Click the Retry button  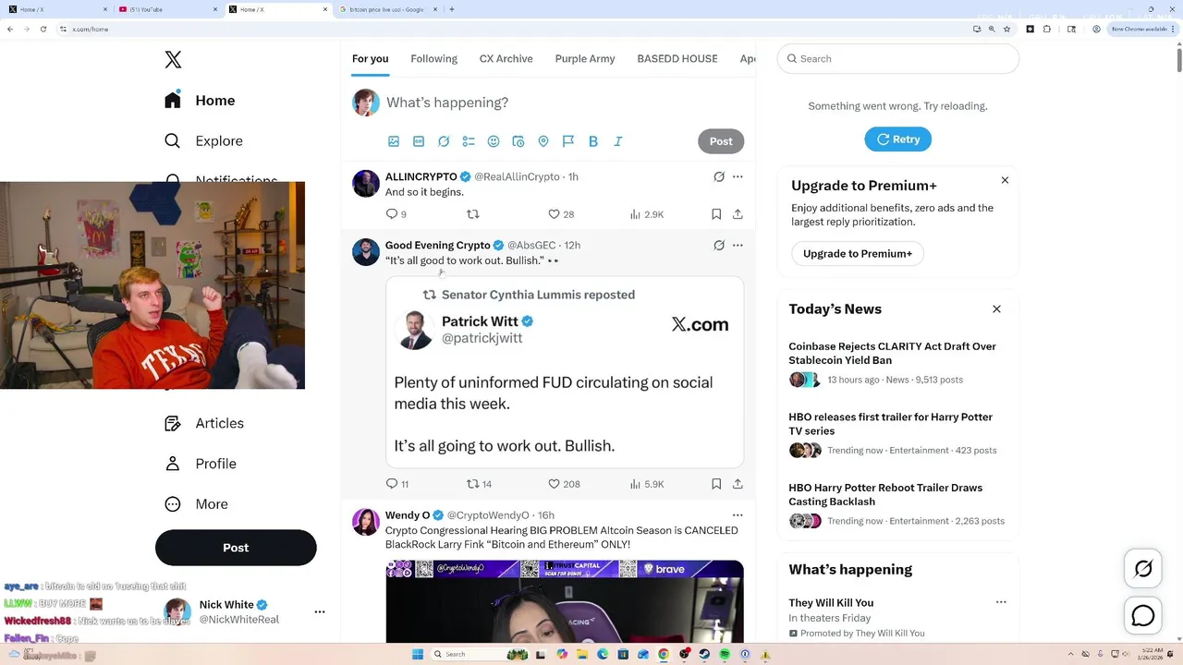[x=897, y=139]
